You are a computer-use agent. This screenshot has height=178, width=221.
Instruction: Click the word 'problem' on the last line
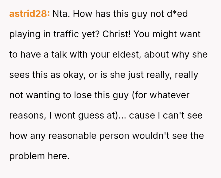click(x=27, y=156)
